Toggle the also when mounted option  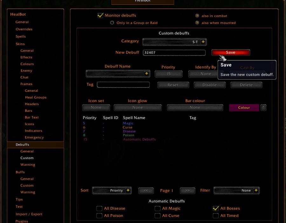point(197,23)
